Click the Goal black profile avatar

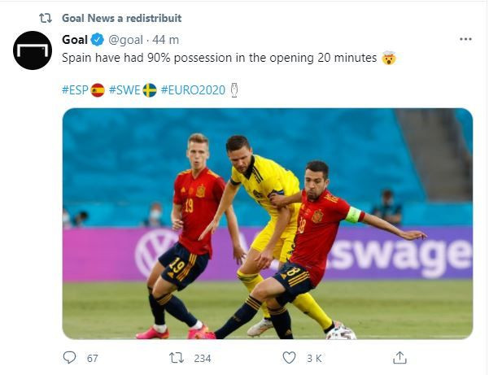click(33, 50)
